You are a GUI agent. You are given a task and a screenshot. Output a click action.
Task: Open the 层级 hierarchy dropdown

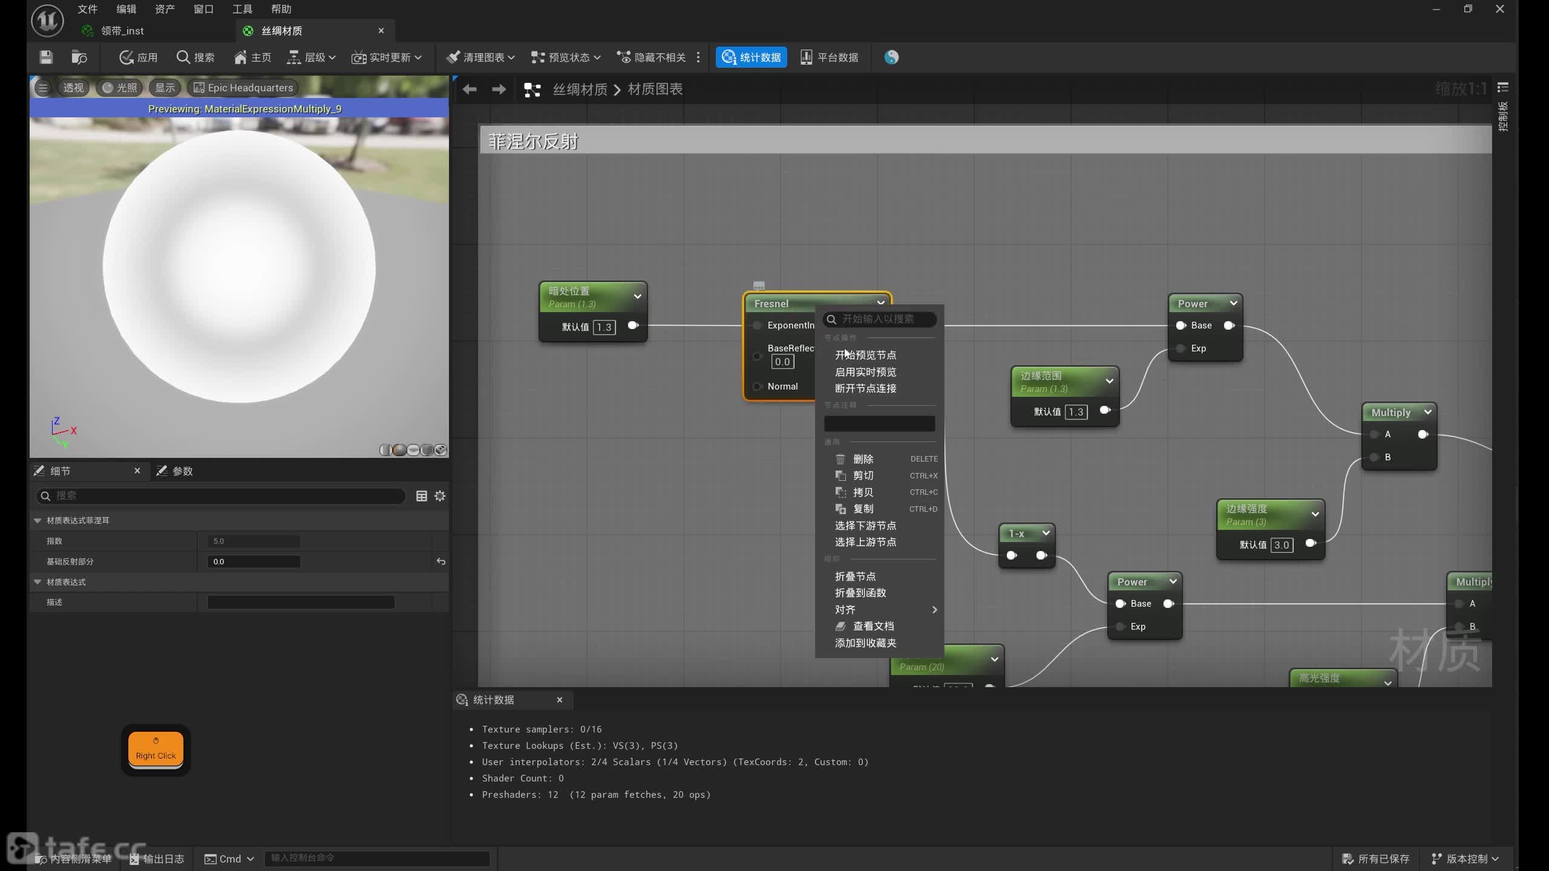coord(311,57)
